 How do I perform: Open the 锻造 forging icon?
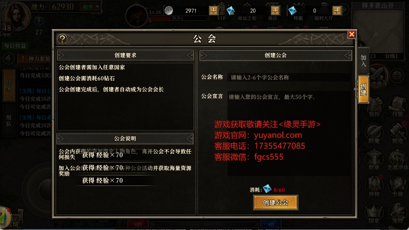397,133
